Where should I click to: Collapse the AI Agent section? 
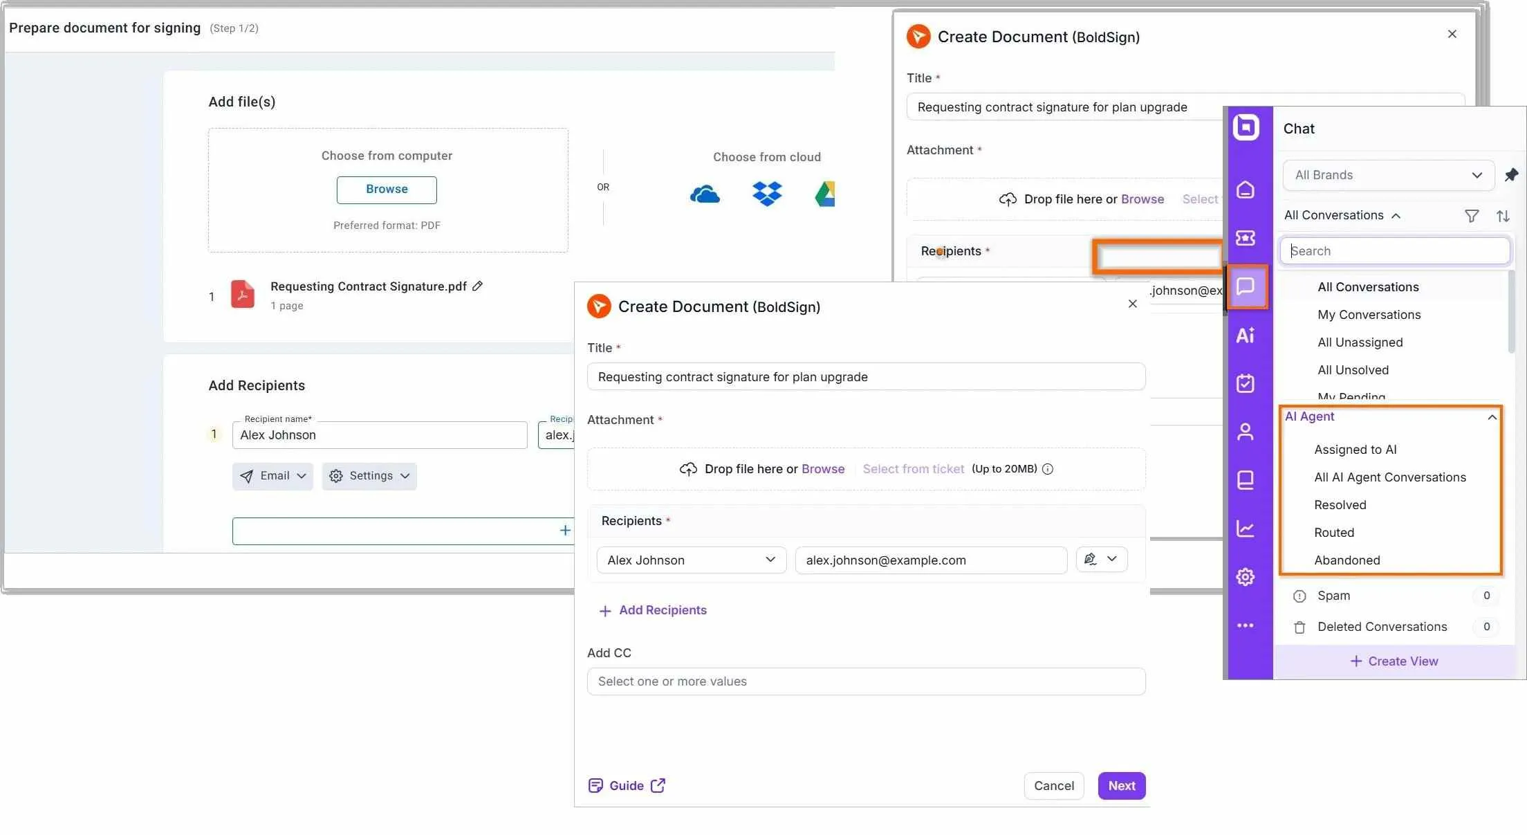(1492, 417)
